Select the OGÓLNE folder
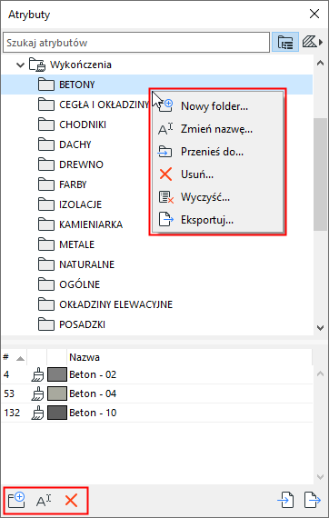Image resolution: width=329 pixels, height=518 pixels. (79, 284)
